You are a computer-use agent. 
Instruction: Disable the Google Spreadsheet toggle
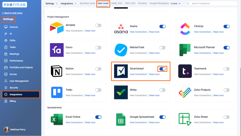pos(162,117)
